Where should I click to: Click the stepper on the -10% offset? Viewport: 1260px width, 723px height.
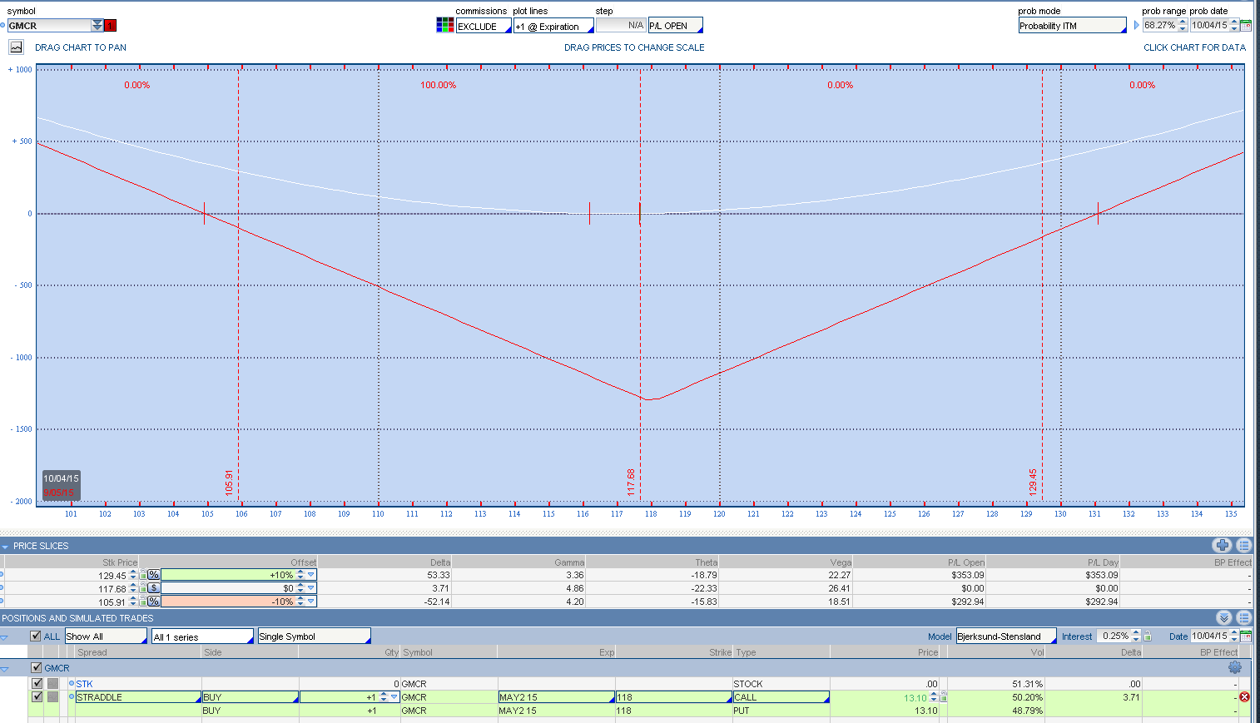point(300,602)
